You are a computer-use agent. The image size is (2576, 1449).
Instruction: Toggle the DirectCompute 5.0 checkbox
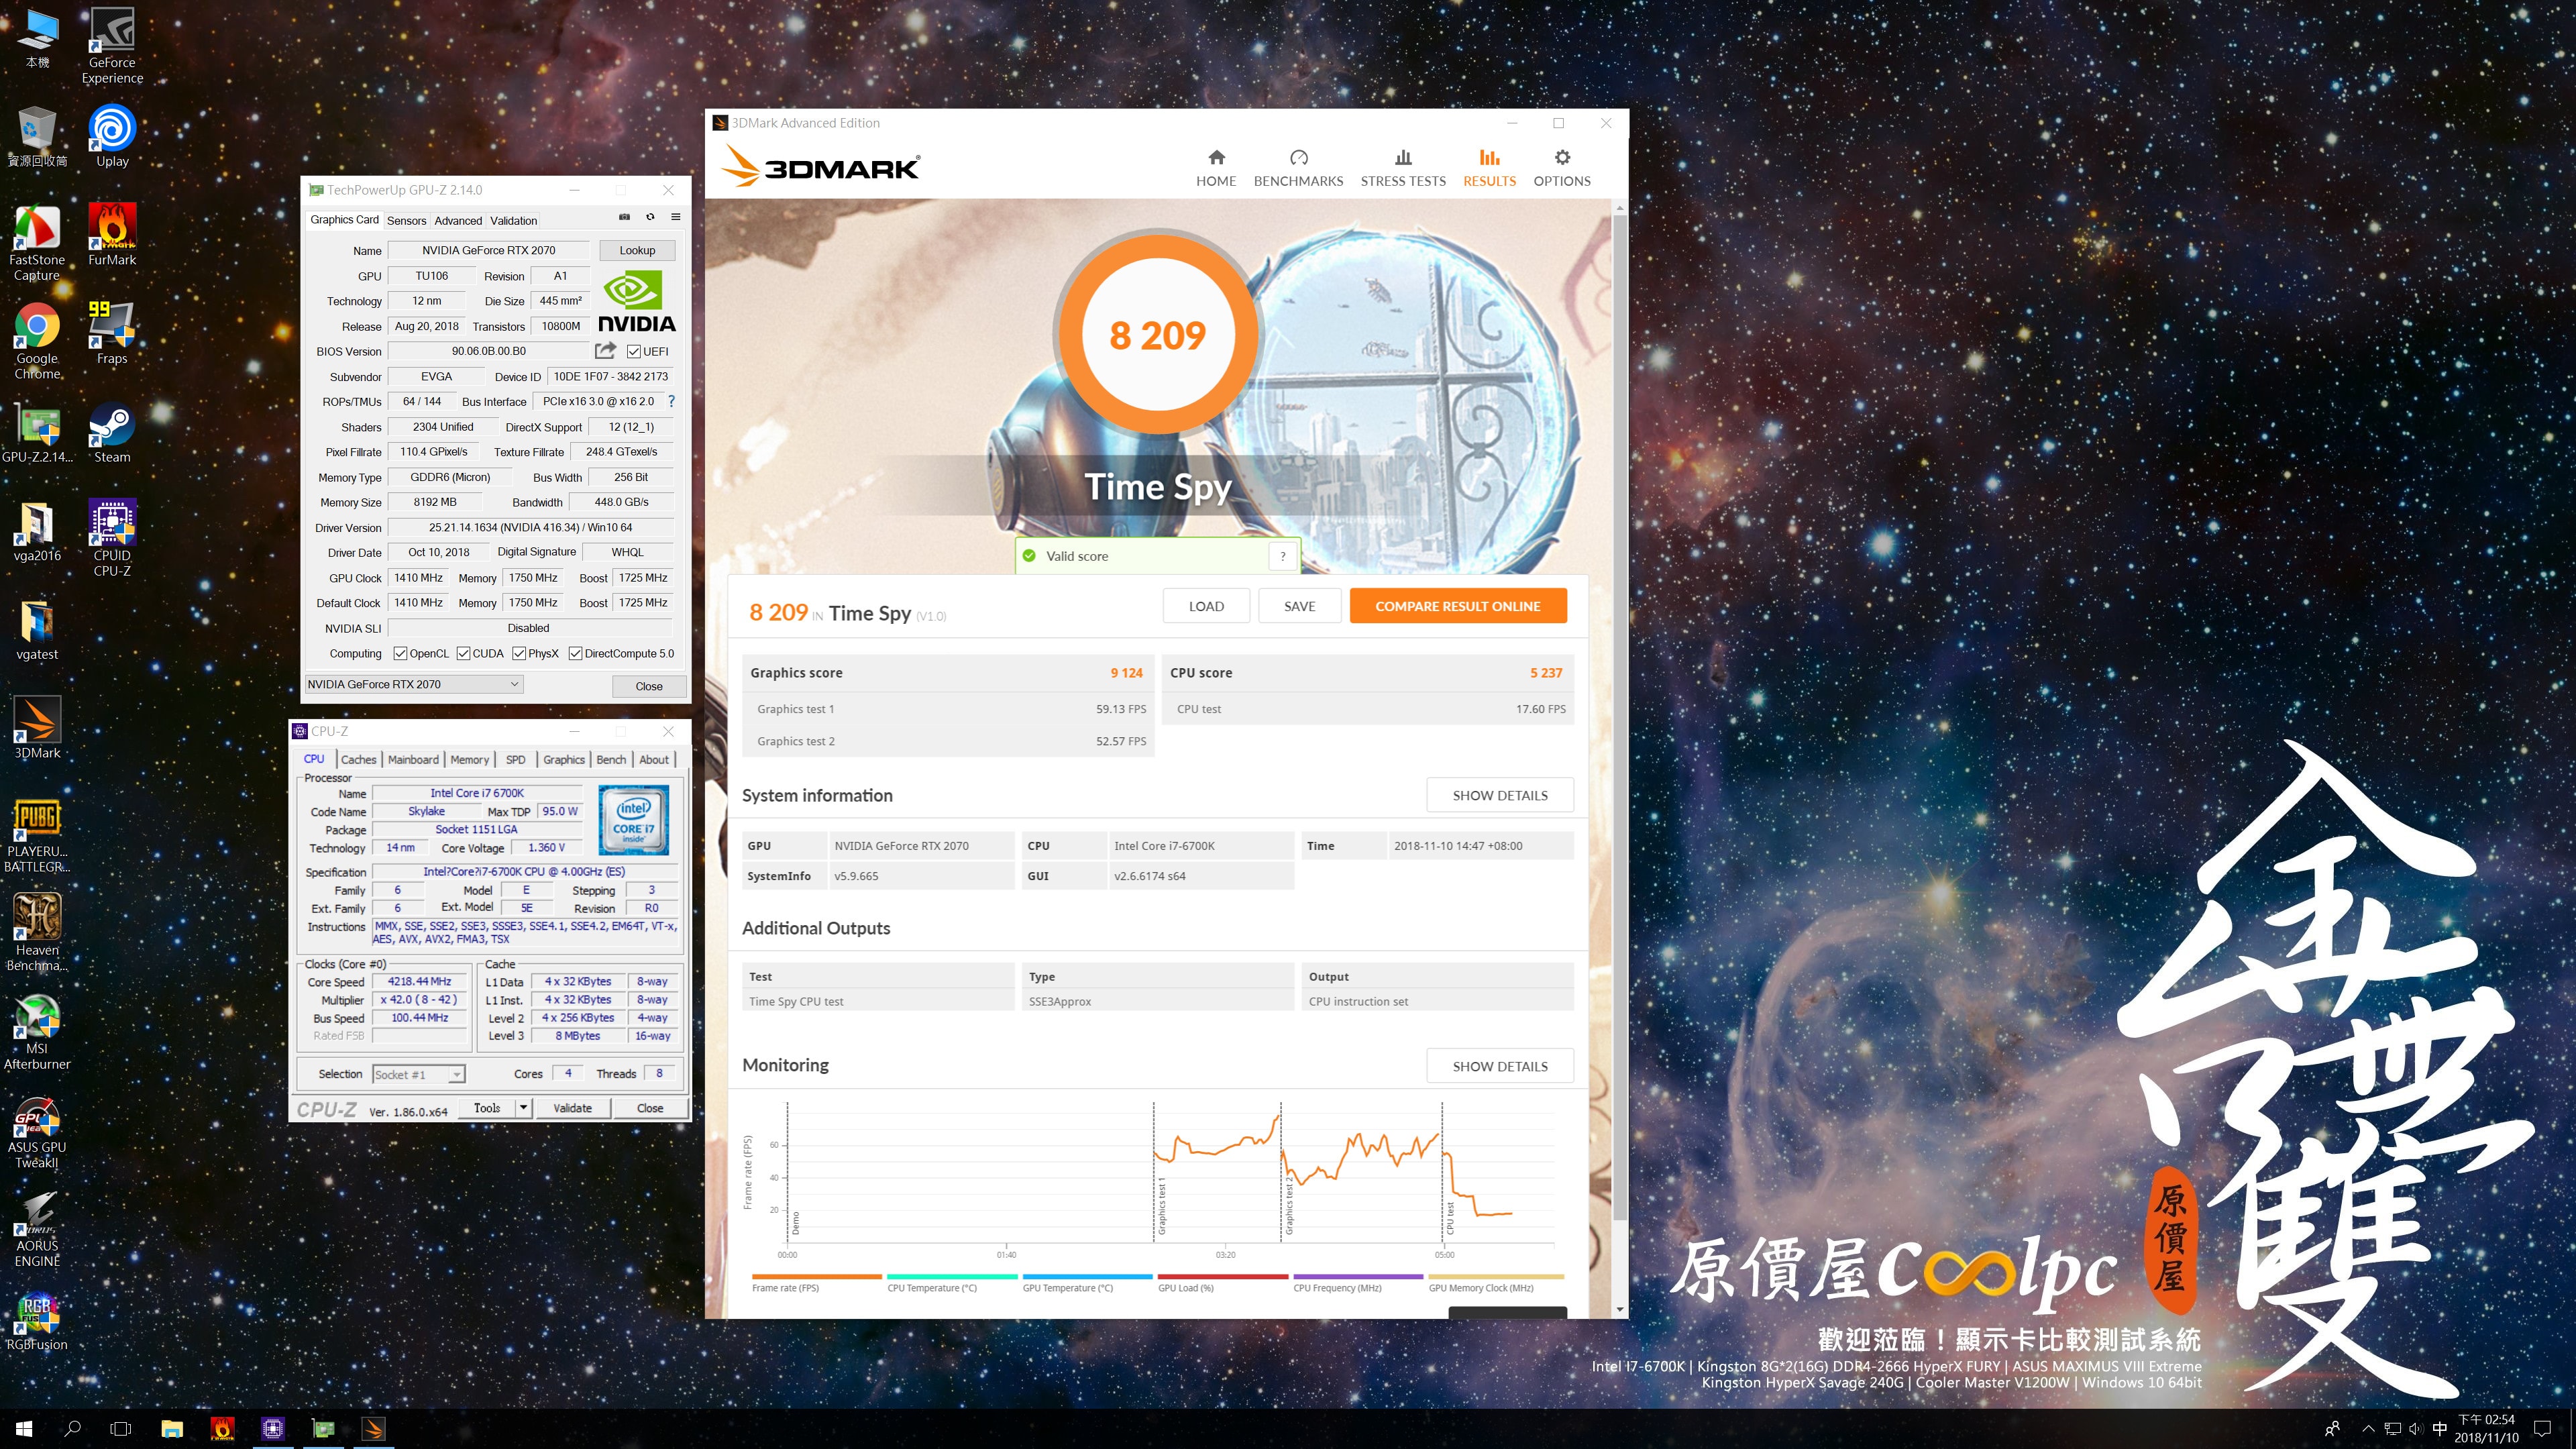pyautogui.click(x=575, y=654)
